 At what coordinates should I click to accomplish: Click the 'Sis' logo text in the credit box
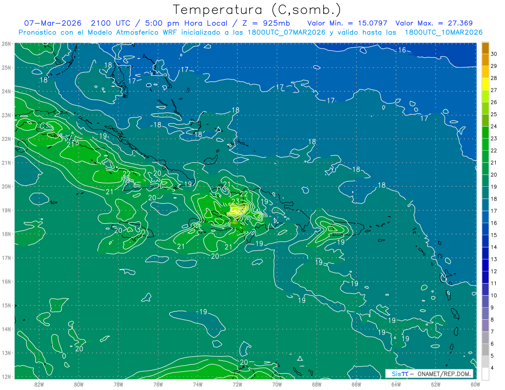pyautogui.click(x=396, y=374)
